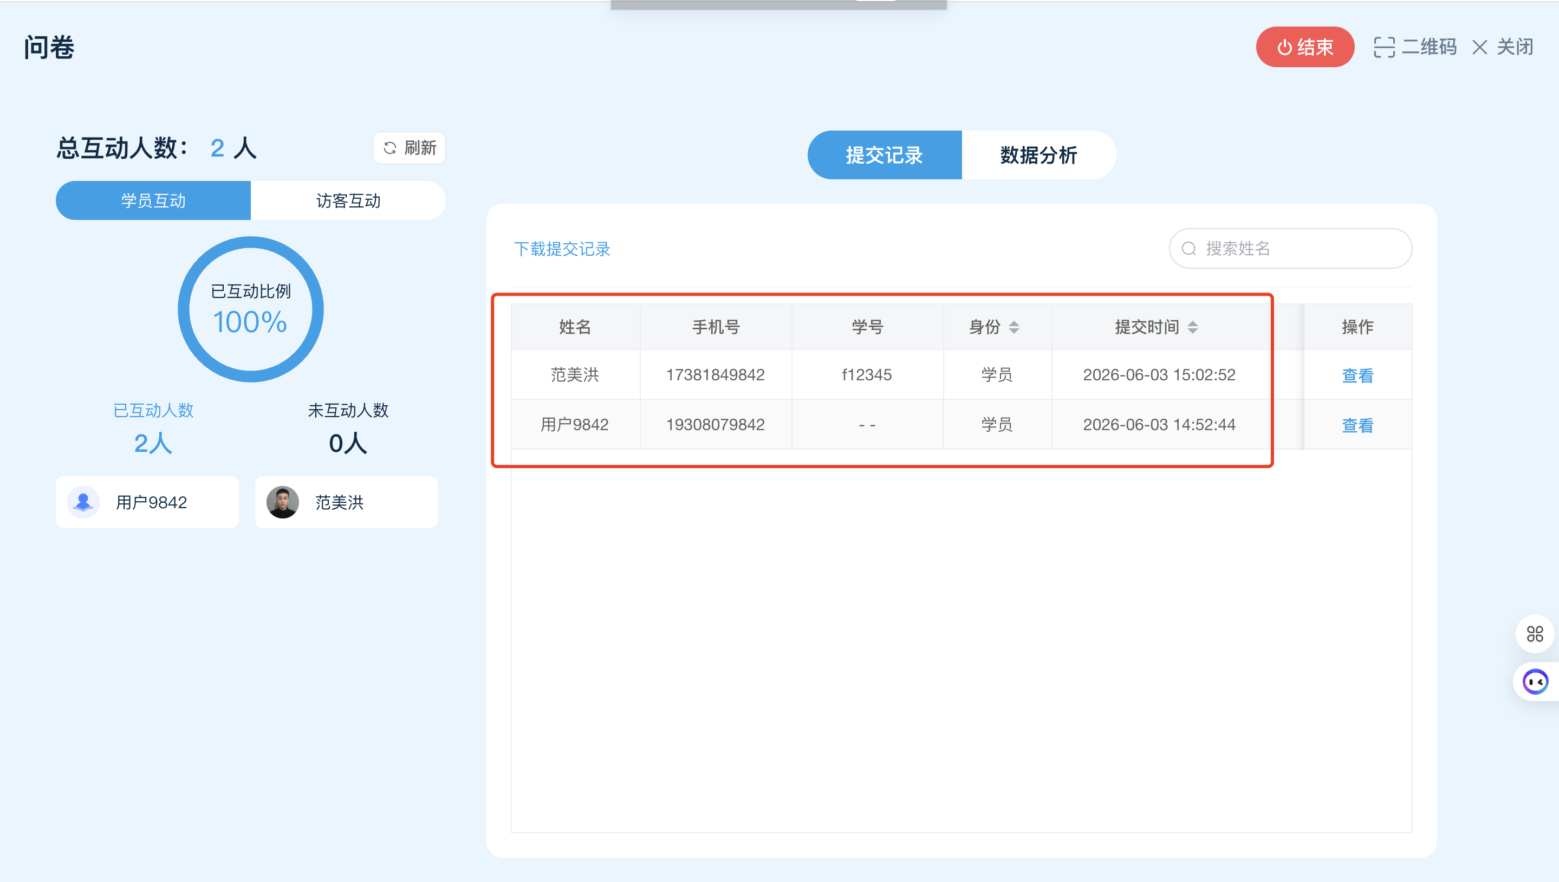The width and height of the screenshot is (1559, 882).
Task: Click the phone number 17381849842
Action: coord(715,375)
